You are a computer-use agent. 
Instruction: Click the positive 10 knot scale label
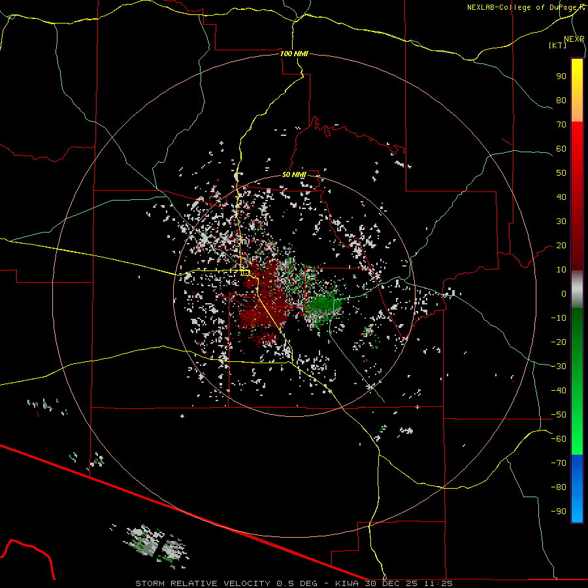(x=561, y=270)
